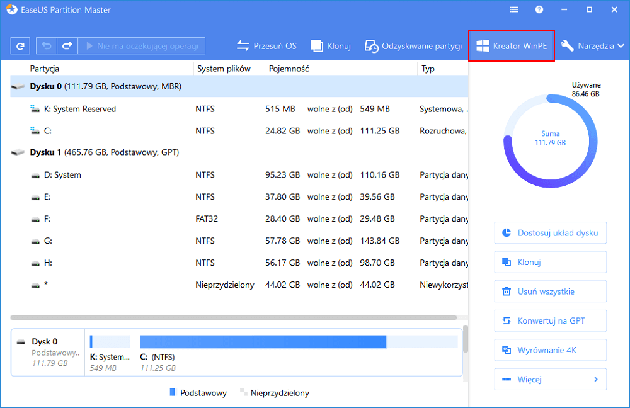Click the Suma 111.79 GB usage ring
The height and width of the screenshot is (408, 630).
[550, 140]
